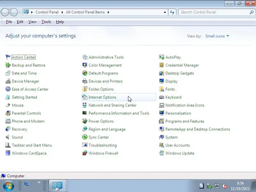This screenshot has height=192, width=256.
Task: Click the Windows Firewall brick wall icon
Action: 85,153
